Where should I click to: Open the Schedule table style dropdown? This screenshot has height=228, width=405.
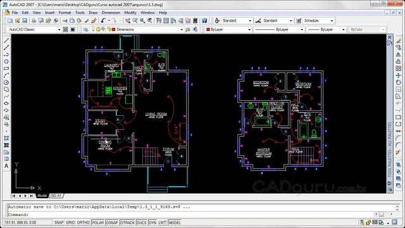318,21
